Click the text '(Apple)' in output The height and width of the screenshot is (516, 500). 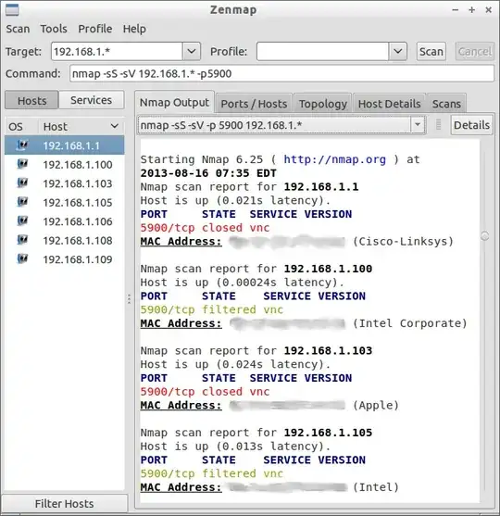point(376,406)
